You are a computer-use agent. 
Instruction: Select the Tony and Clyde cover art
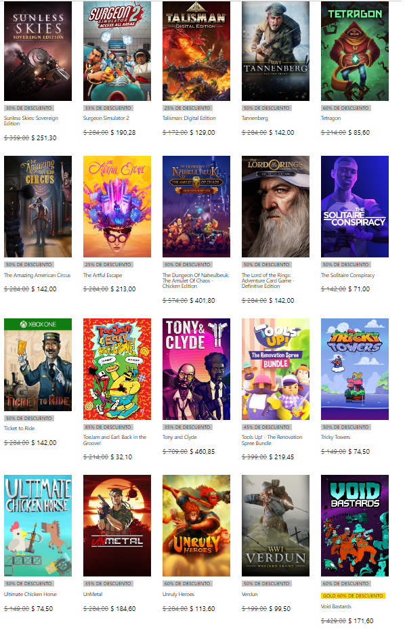[x=196, y=369]
